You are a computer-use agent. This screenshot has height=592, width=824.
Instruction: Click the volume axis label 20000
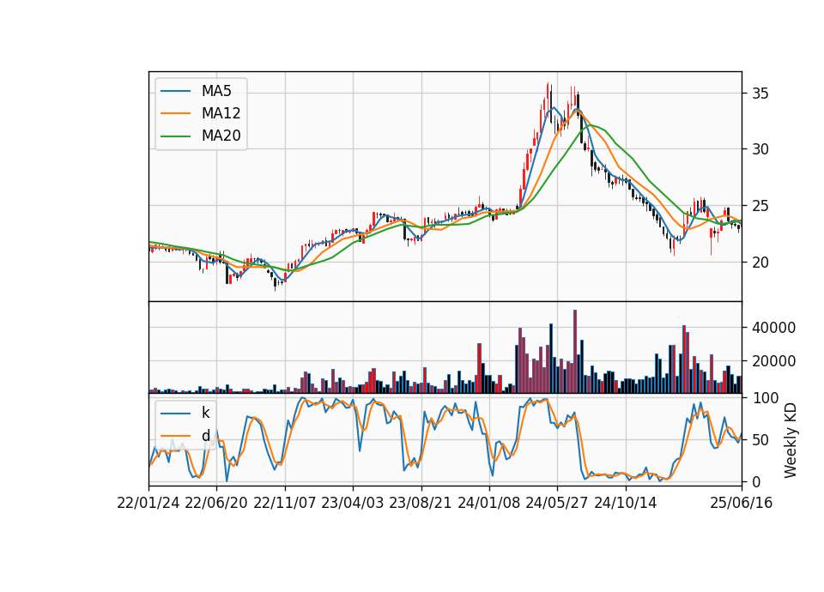(x=773, y=361)
